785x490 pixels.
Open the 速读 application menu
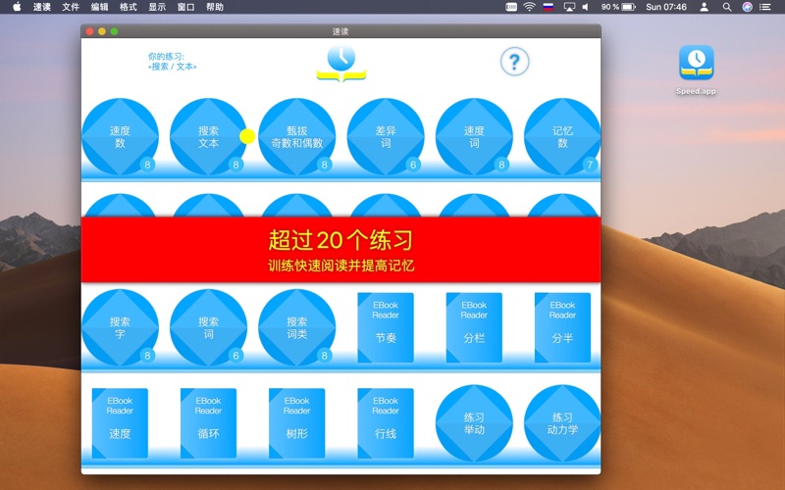tap(41, 7)
